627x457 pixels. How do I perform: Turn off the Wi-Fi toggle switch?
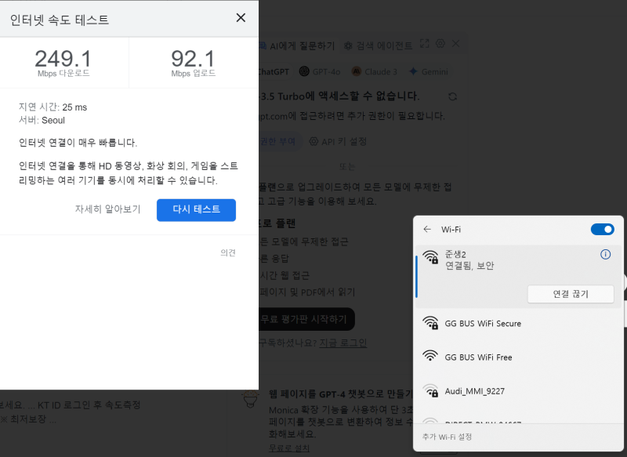602,230
